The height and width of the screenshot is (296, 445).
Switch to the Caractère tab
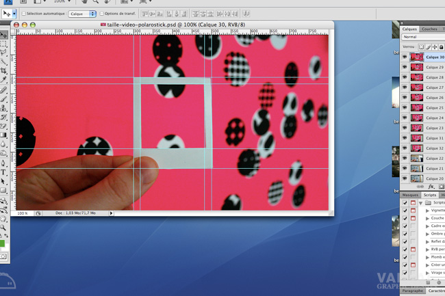[x=436, y=291]
